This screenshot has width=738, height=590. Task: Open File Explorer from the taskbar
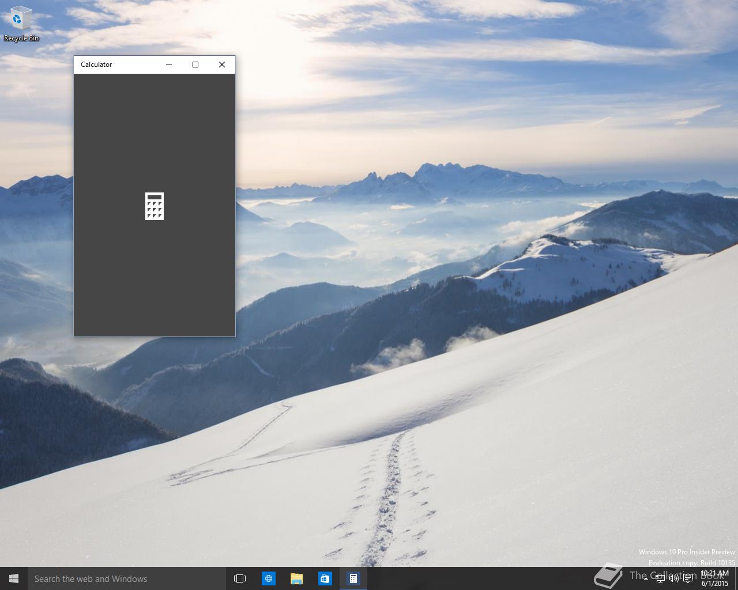[x=296, y=578]
